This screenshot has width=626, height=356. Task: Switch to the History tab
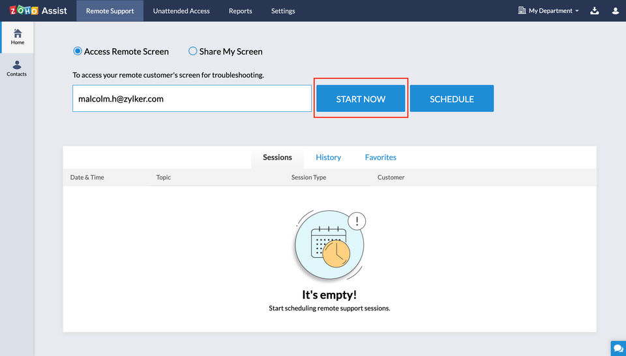(328, 157)
